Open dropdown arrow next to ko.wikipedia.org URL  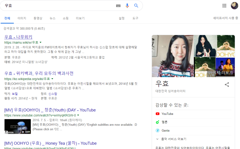coord(52,79)
